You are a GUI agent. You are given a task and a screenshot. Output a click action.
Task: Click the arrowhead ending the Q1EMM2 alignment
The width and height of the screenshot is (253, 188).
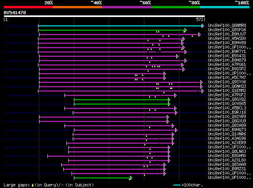203,91
